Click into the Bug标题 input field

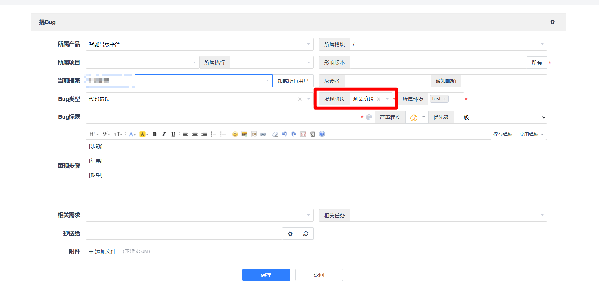[x=222, y=117]
